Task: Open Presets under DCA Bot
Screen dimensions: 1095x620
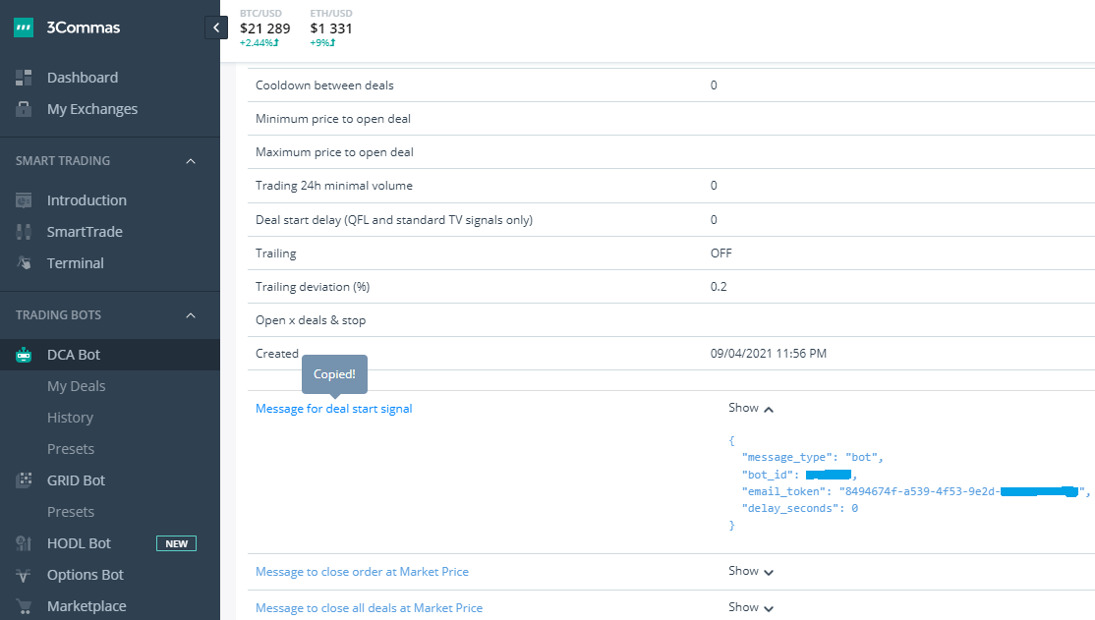Action: tap(71, 449)
